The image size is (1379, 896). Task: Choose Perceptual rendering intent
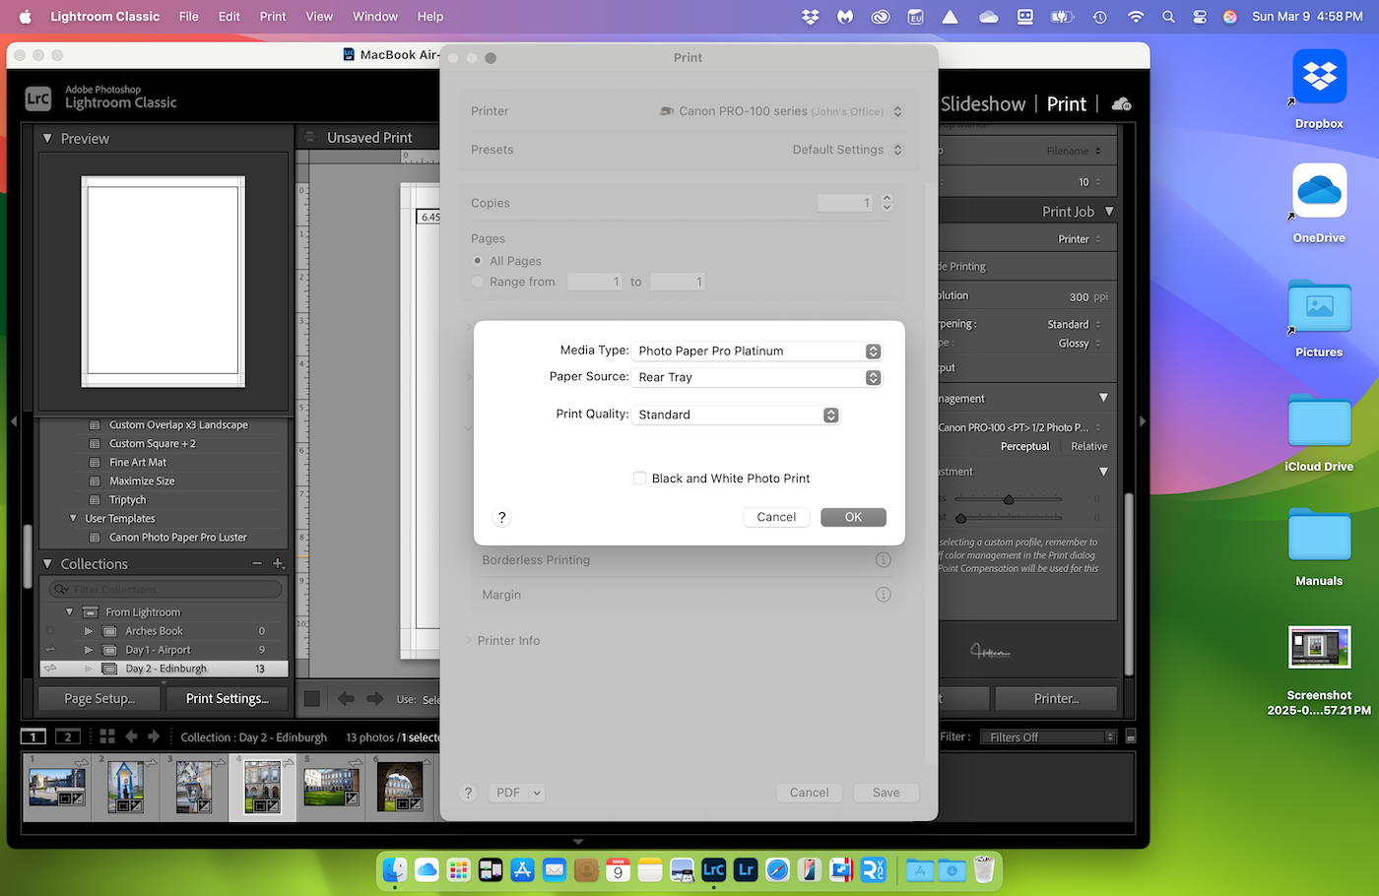[1025, 447]
